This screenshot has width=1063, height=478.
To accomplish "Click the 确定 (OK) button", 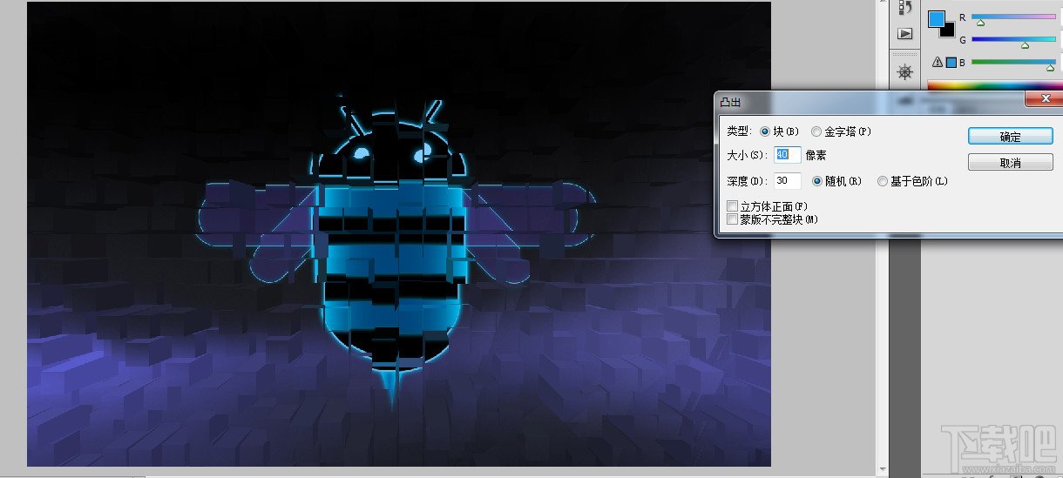I will click(1011, 137).
